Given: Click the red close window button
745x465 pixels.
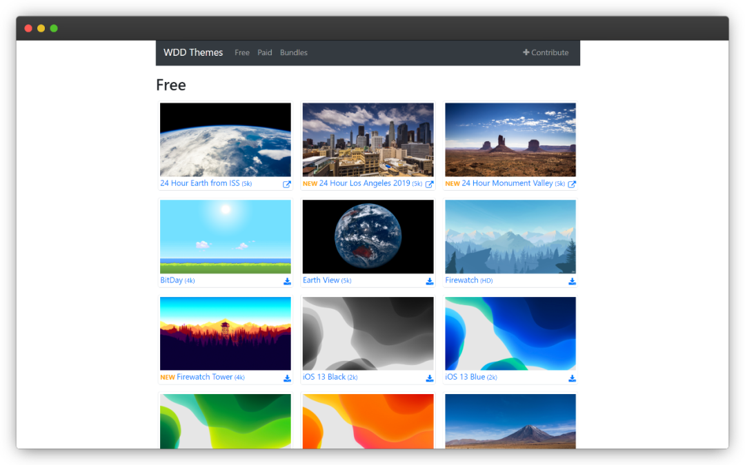Looking at the screenshot, I should point(28,28).
